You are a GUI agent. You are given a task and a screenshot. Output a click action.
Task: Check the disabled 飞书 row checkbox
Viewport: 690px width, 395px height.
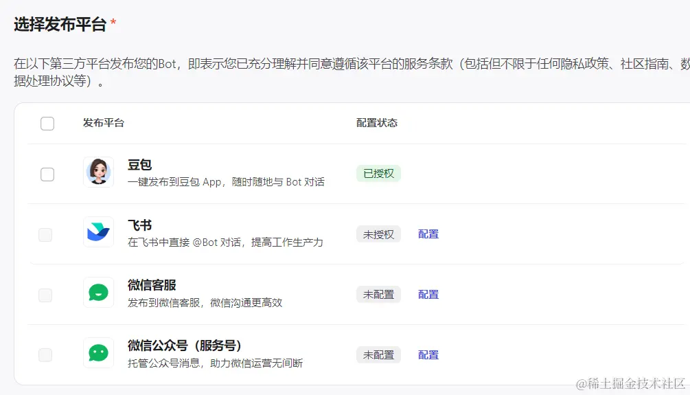tap(45, 235)
